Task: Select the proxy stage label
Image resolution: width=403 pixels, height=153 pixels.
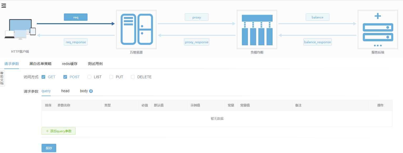Action: (196, 17)
